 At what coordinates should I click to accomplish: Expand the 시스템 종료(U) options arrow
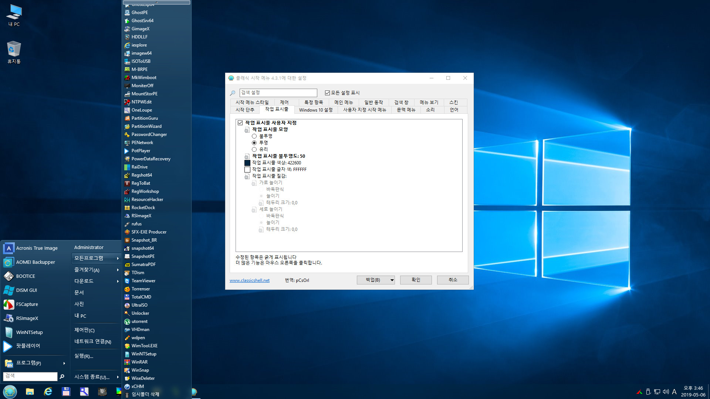[x=118, y=377]
